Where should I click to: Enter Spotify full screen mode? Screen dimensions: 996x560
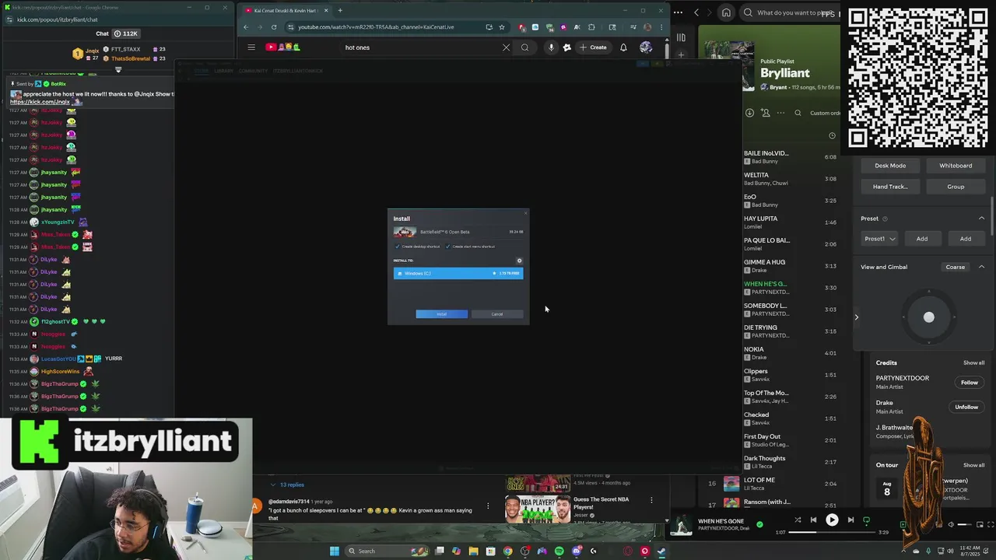[990, 525]
